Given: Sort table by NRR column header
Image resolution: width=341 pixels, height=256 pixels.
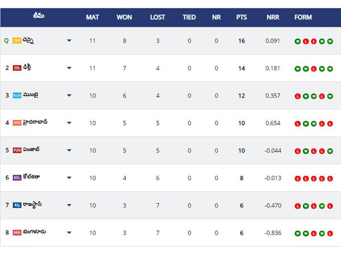Looking at the screenshot, I should 273,17.
